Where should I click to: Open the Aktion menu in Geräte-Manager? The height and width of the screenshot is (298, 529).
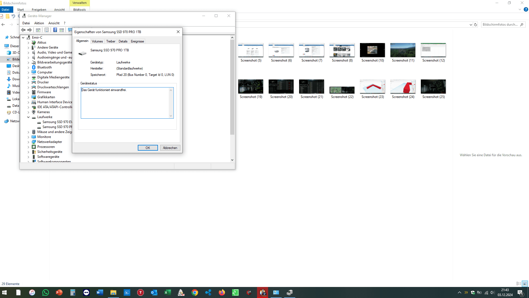[x=39, y=23]
